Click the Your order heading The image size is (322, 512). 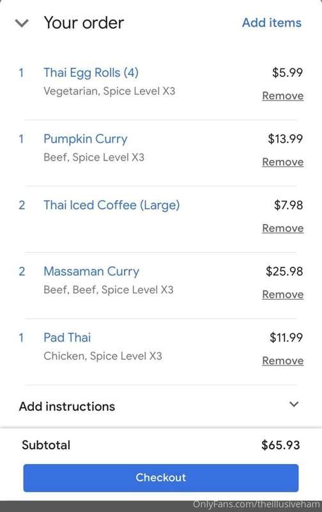84,23
